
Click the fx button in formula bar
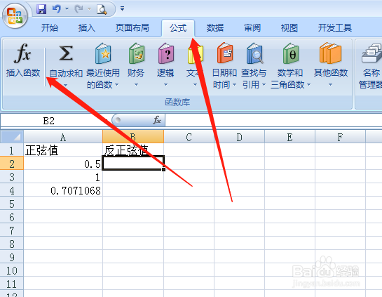click(157, 120)
